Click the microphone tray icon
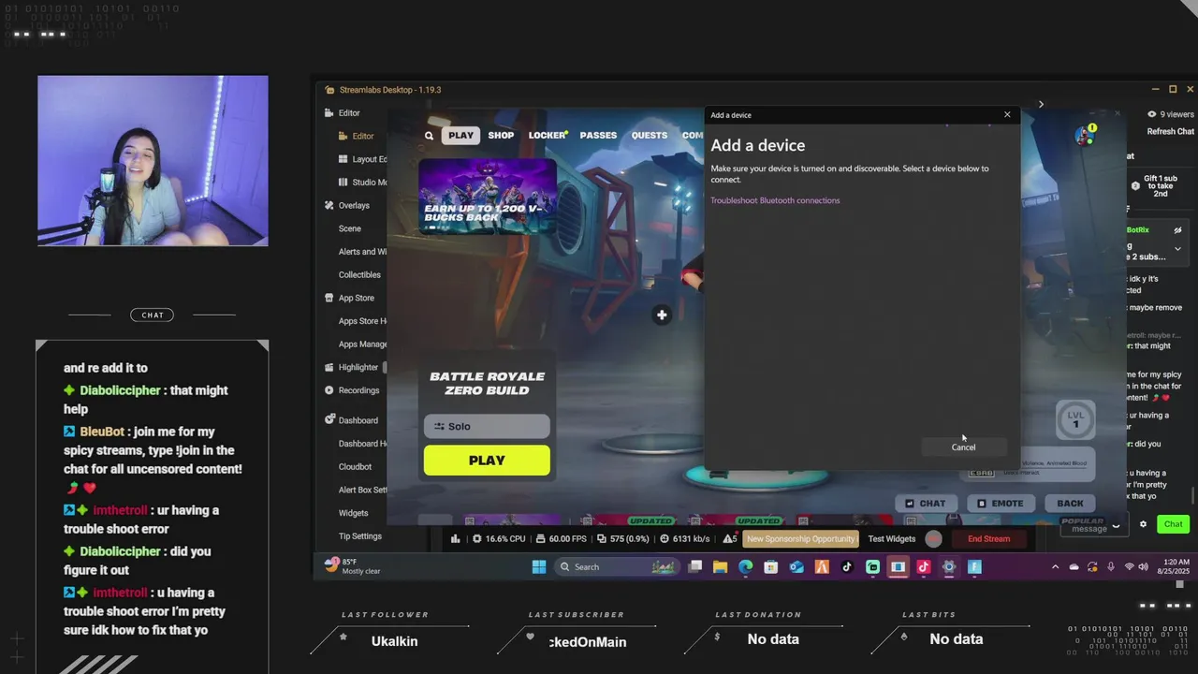This screenshot has height=674, width=1198. tap(1111, 566)
